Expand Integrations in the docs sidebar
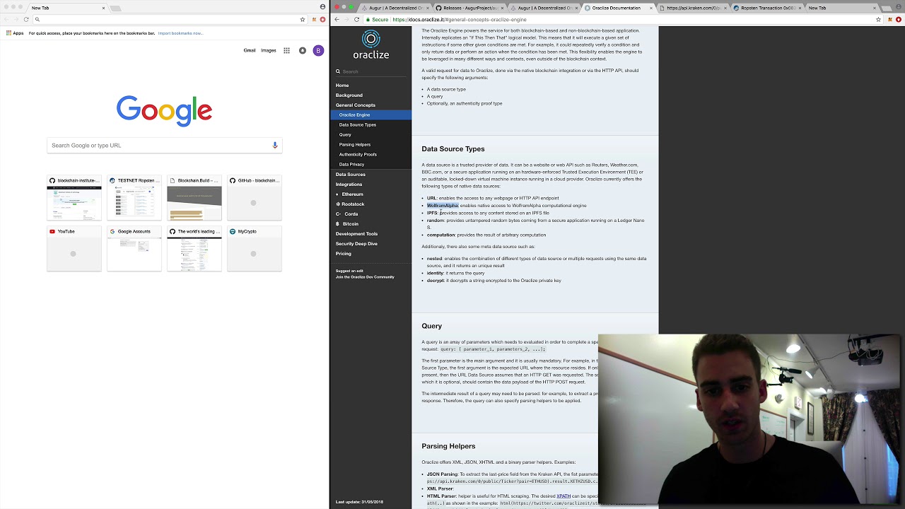The height and width of the screenshot is (509, 905). point(370,184)
